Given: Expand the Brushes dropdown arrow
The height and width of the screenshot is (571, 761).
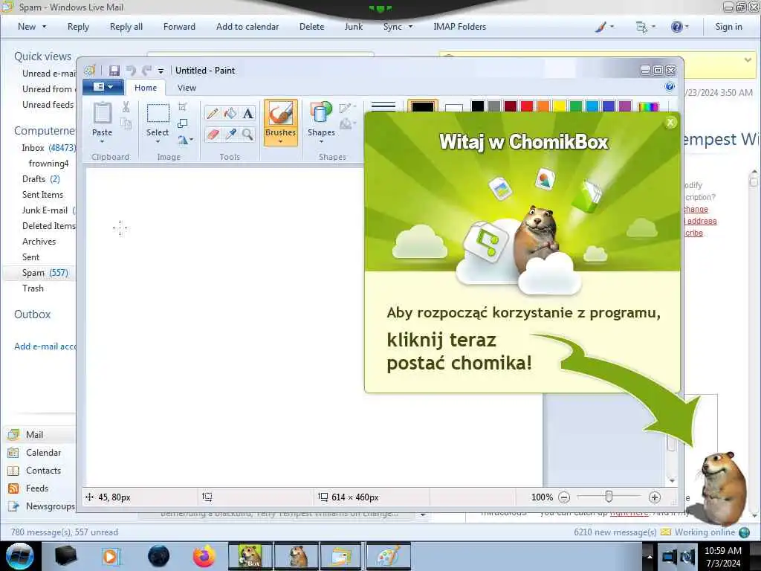Looking at the screenshot, I should click(x=280, y=141).
